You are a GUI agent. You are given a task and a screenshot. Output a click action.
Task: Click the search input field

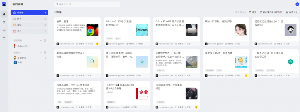(87, 4)
